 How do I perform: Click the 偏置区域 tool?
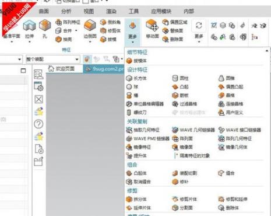tap(175, 22)
